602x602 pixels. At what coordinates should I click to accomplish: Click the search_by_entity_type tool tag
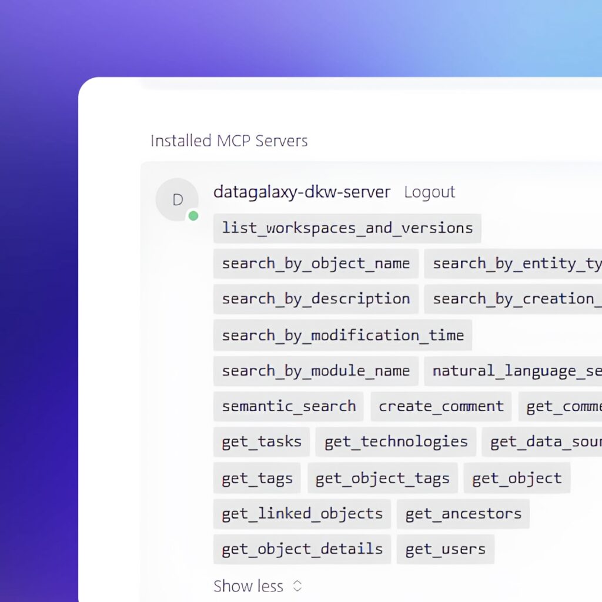point(513,263)
